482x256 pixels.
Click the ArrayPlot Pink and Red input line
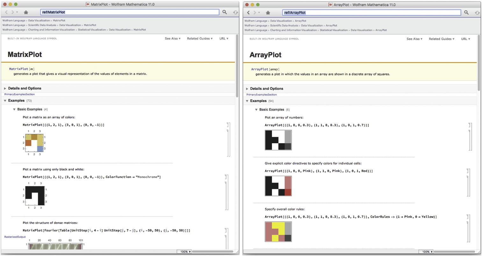[x=319, y=171]
